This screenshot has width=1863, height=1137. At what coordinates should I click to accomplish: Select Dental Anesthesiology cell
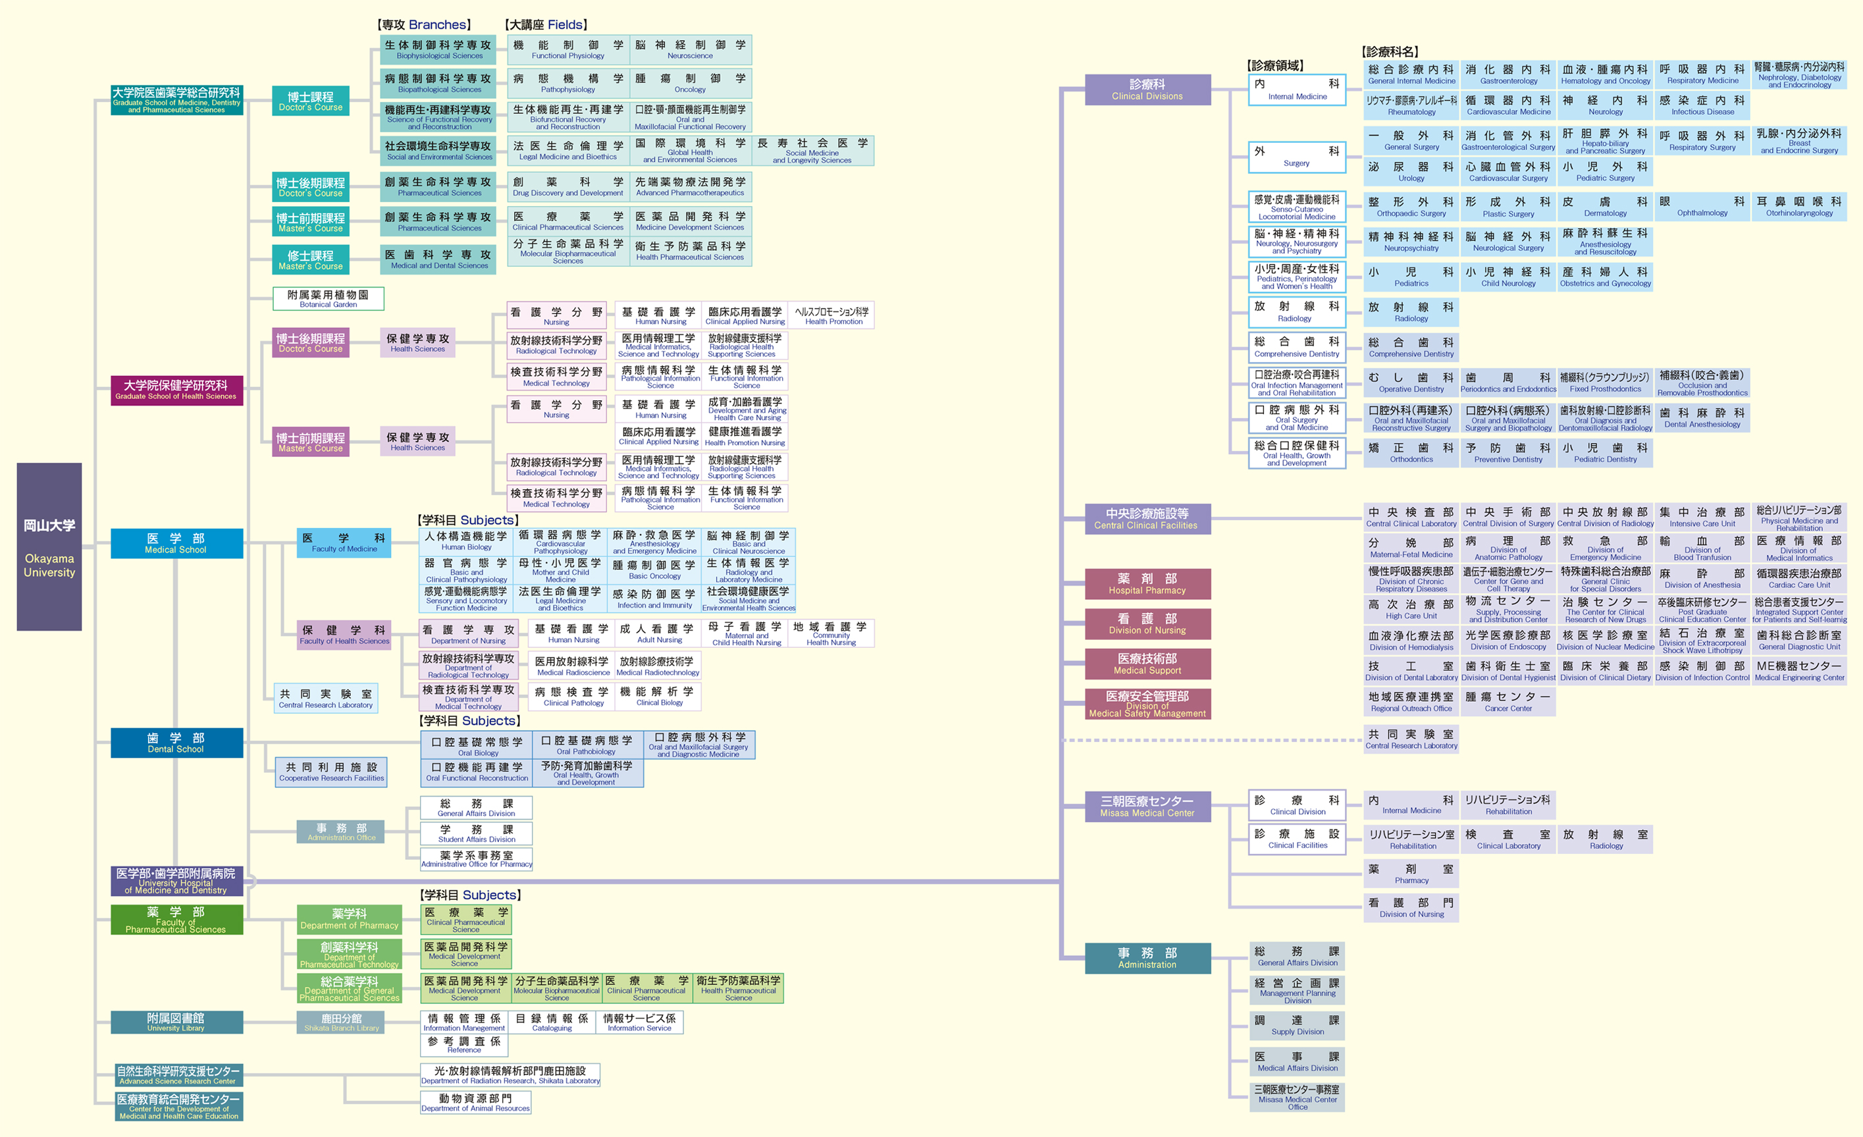click(1702, 417)
